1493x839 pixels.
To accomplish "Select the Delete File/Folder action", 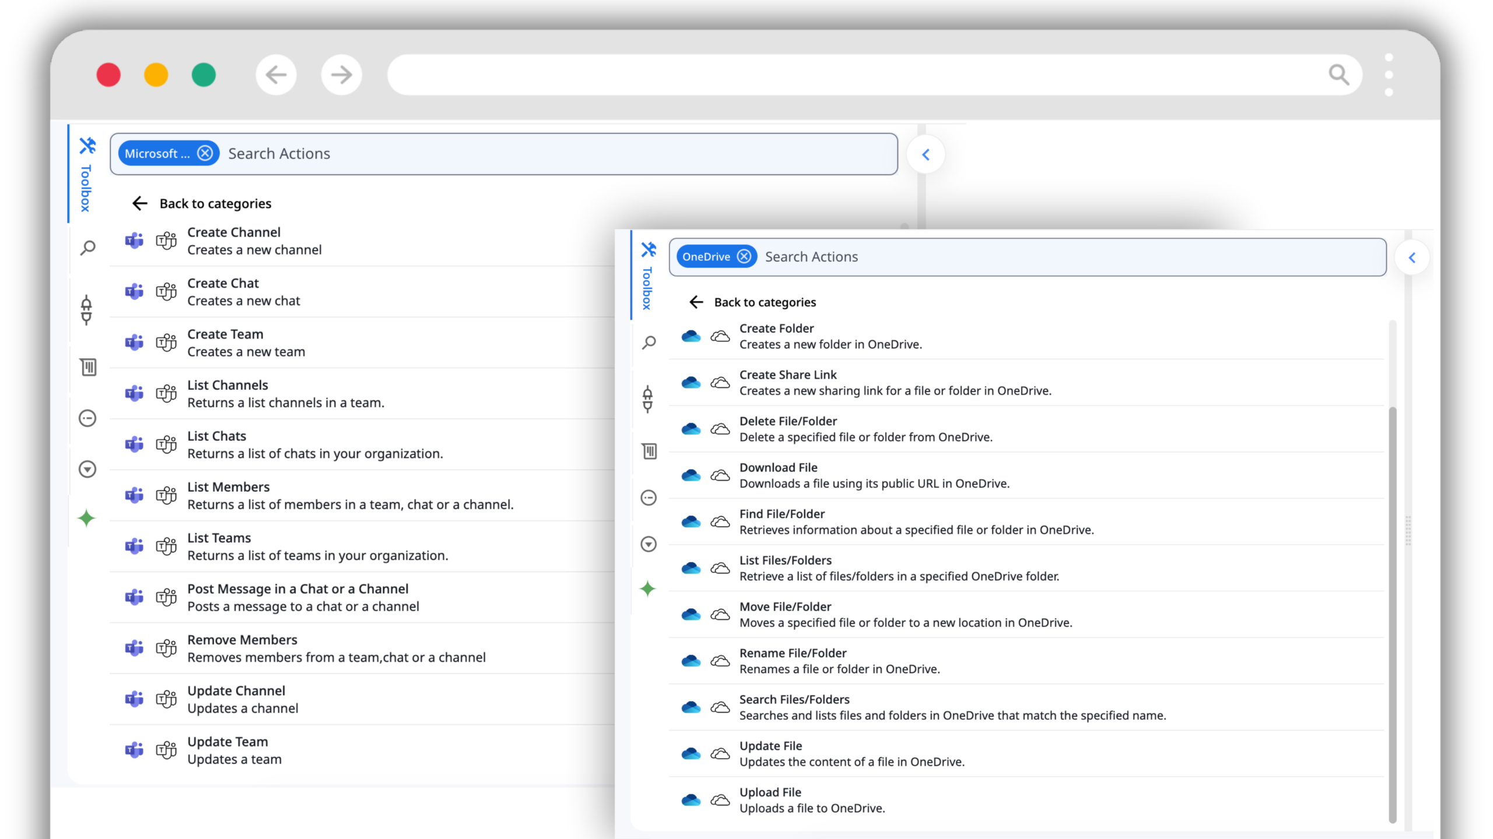I will (x=1026, y=429).
